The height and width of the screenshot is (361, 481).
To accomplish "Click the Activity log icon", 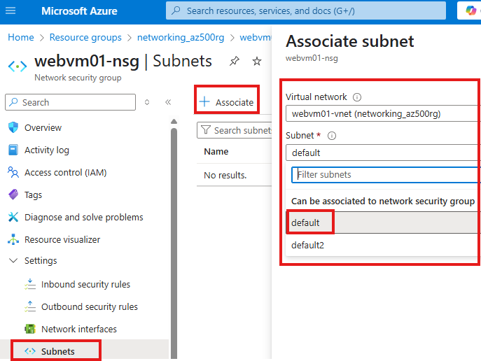I will tap(13, 150).
